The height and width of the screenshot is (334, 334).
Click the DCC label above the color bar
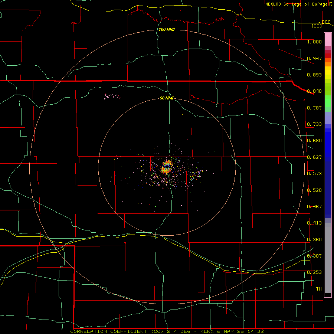point(326,22)
